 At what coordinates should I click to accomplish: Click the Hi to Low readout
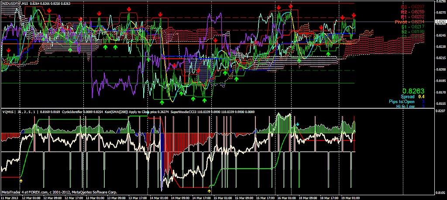tap(410, 107)
